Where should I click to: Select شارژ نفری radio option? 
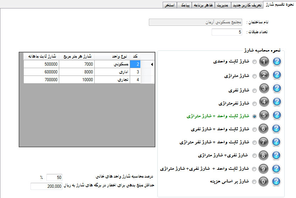pos(255,91)
